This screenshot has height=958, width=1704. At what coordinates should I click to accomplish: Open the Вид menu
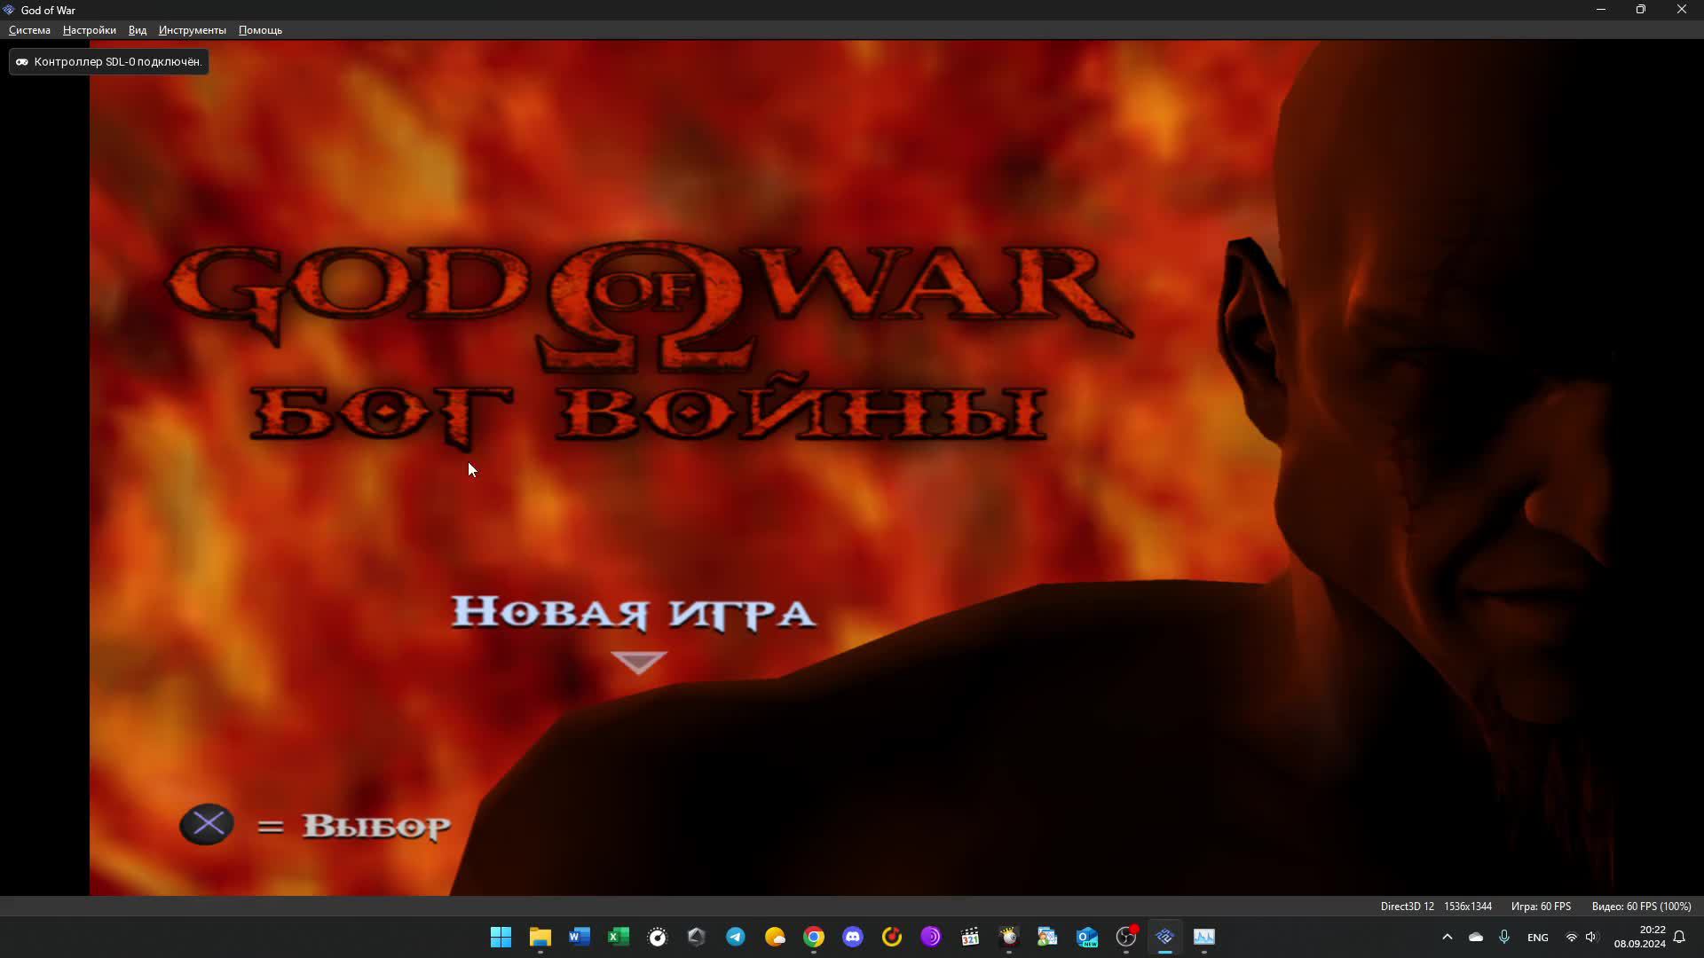137,30
